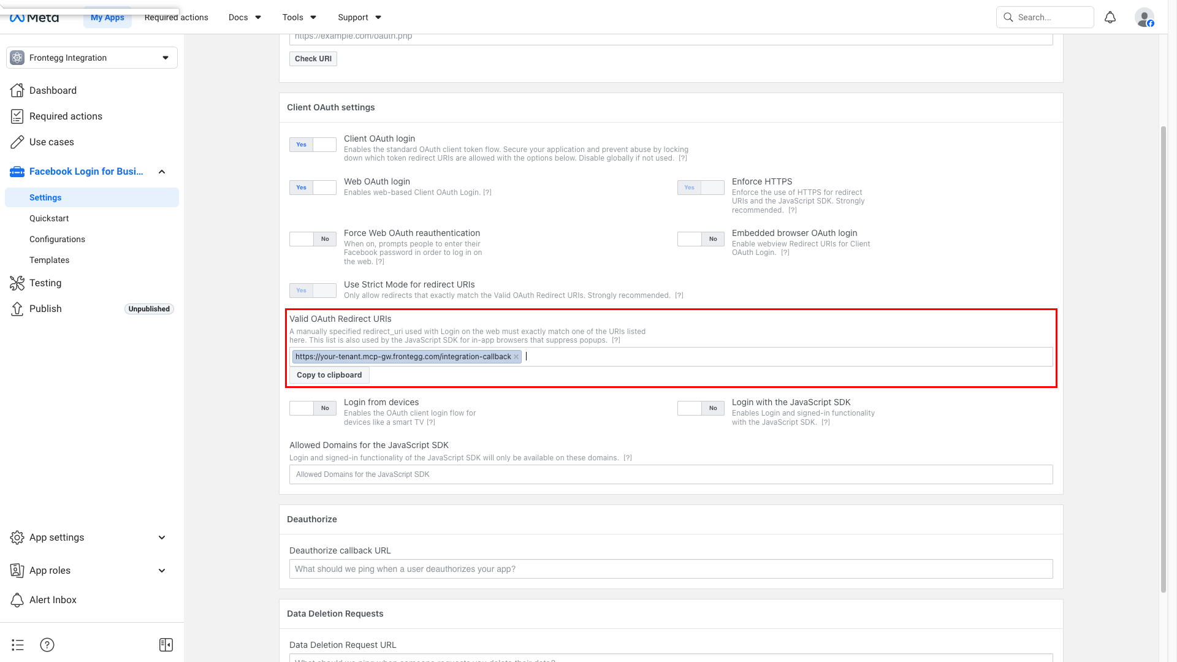The height and width of the screenshot is (662, 1177).
Task: Open Templates in sidebar
Action: click(49, 260)
